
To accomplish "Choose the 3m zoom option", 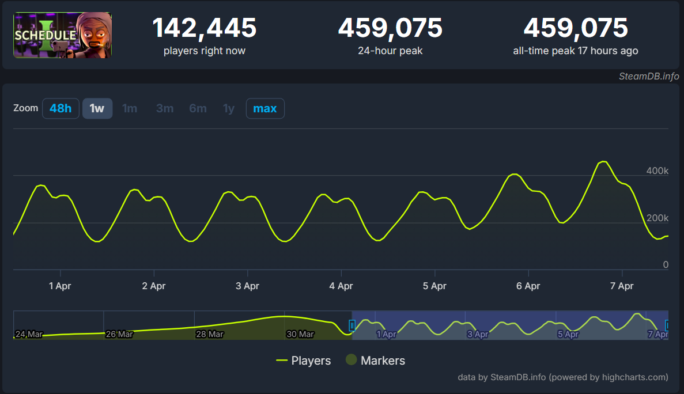I will [164, 108].
